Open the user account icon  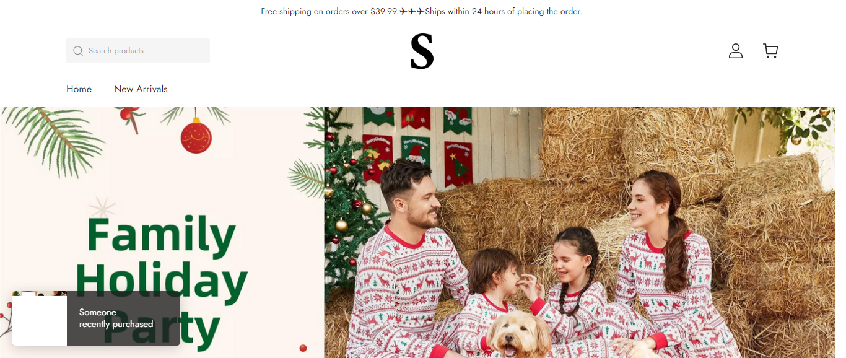coord(735,51)
